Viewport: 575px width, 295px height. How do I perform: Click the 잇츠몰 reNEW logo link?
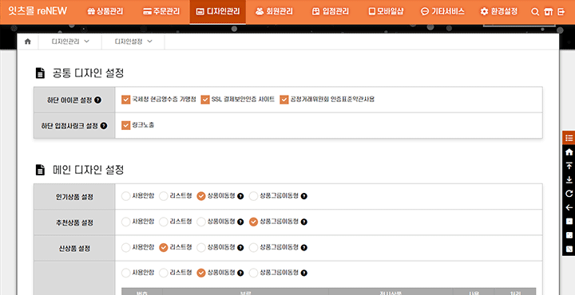click(x=38, y=11)
